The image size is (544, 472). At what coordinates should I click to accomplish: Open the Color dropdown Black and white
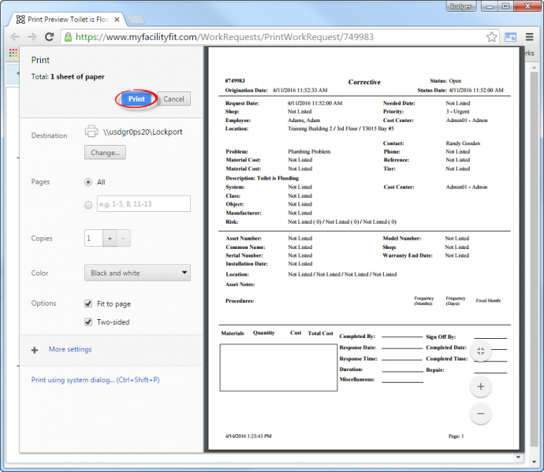[x=137, y=273]
